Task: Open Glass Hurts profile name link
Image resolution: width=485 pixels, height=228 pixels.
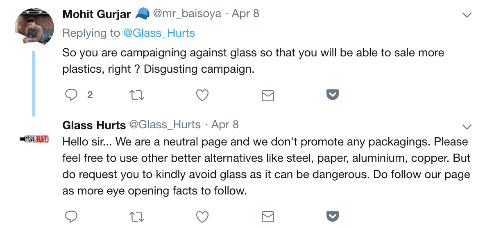Action: pyautogui.click(x=94, y=125)
